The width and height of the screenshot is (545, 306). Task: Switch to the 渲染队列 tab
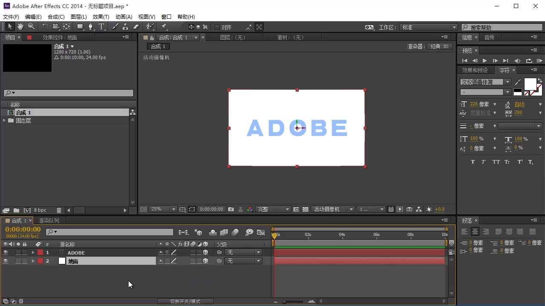click(x=49, y=221)
